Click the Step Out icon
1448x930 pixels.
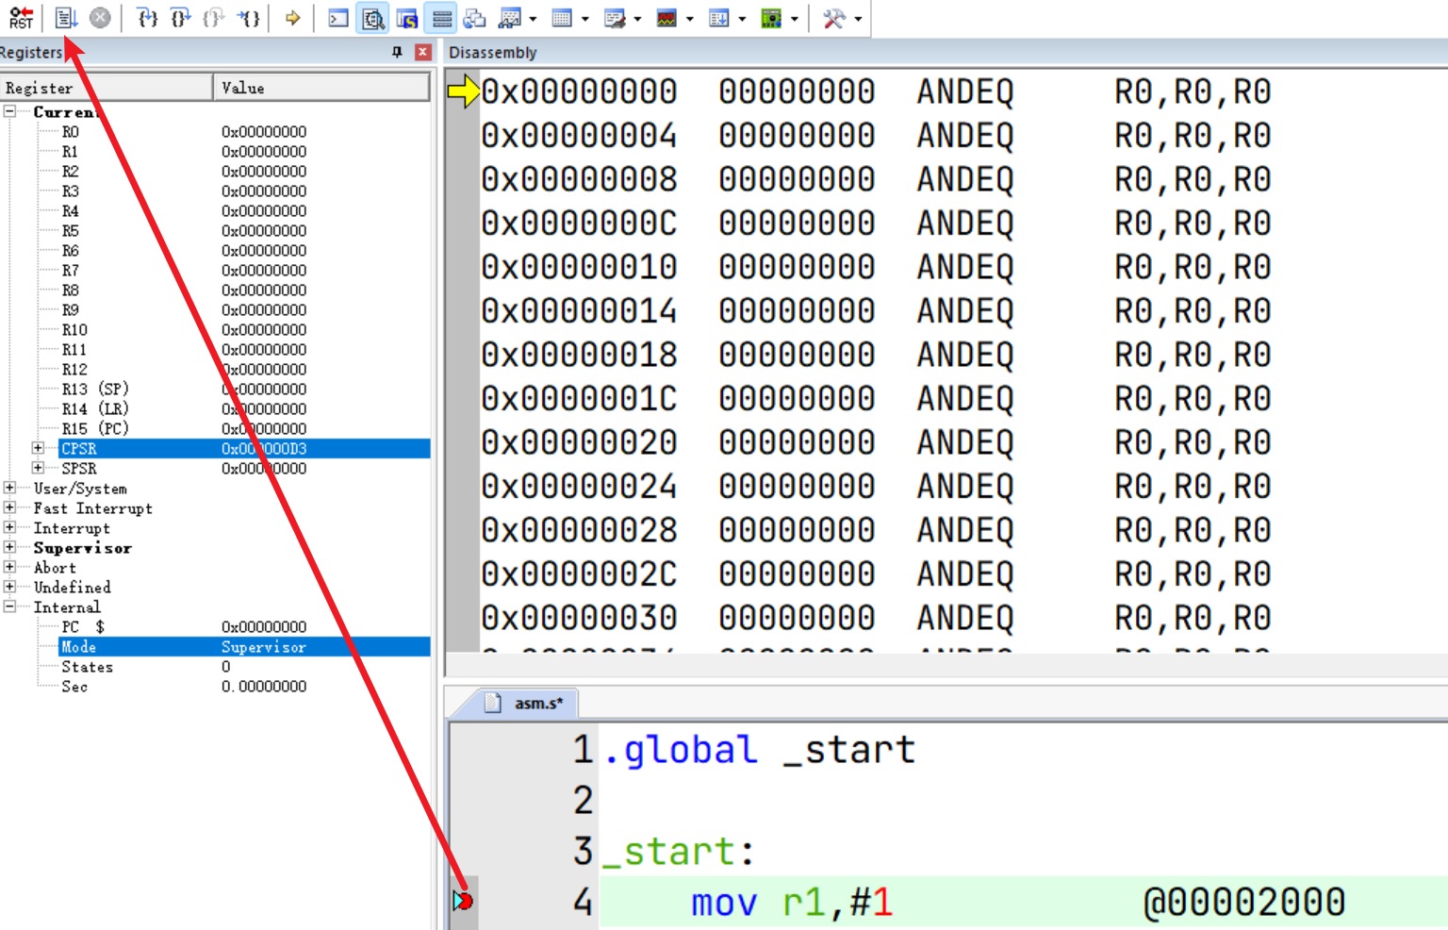coord(214,18)
